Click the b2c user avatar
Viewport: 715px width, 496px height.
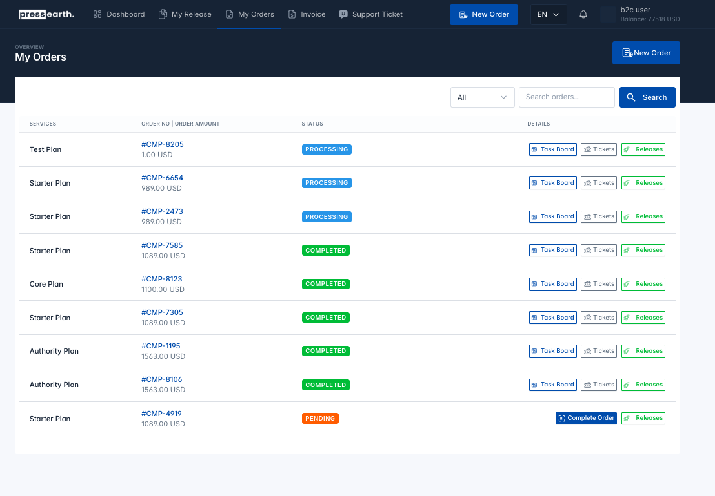(x=609, y=15)
